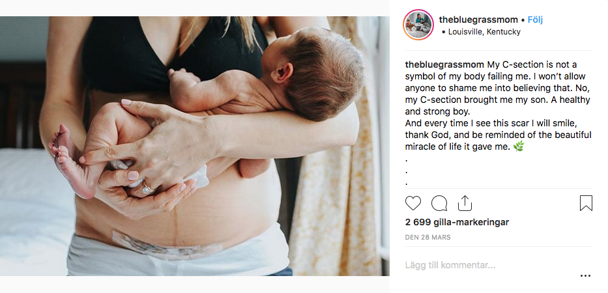Click the leaf emoji in caption
Screen dimensions: 608x293
pos(519,147)
